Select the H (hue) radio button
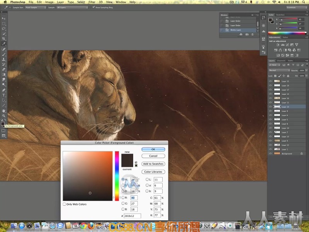Viewport: 309px width, 232px height. click(x=123, y=179)
